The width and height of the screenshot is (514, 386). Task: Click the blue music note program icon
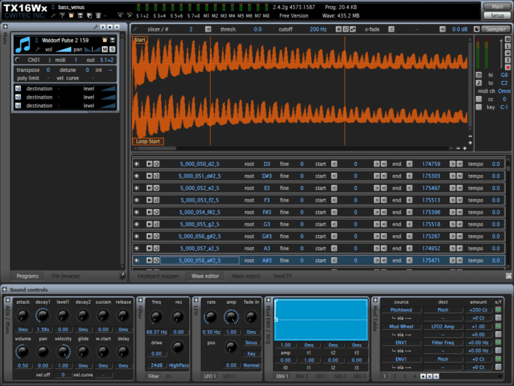[23, 45]
